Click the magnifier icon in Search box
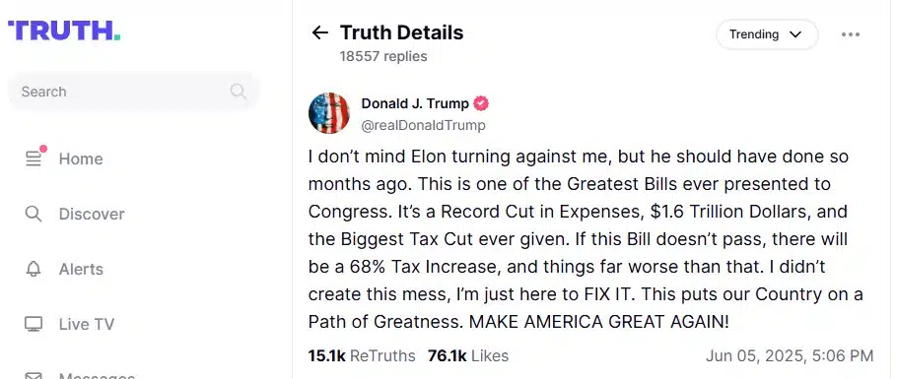This screenshot has width=897, height=379. coord(238,92)
